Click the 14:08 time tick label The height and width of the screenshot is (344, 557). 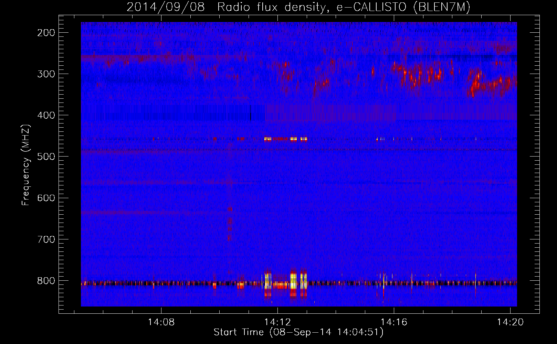[161, 322]
